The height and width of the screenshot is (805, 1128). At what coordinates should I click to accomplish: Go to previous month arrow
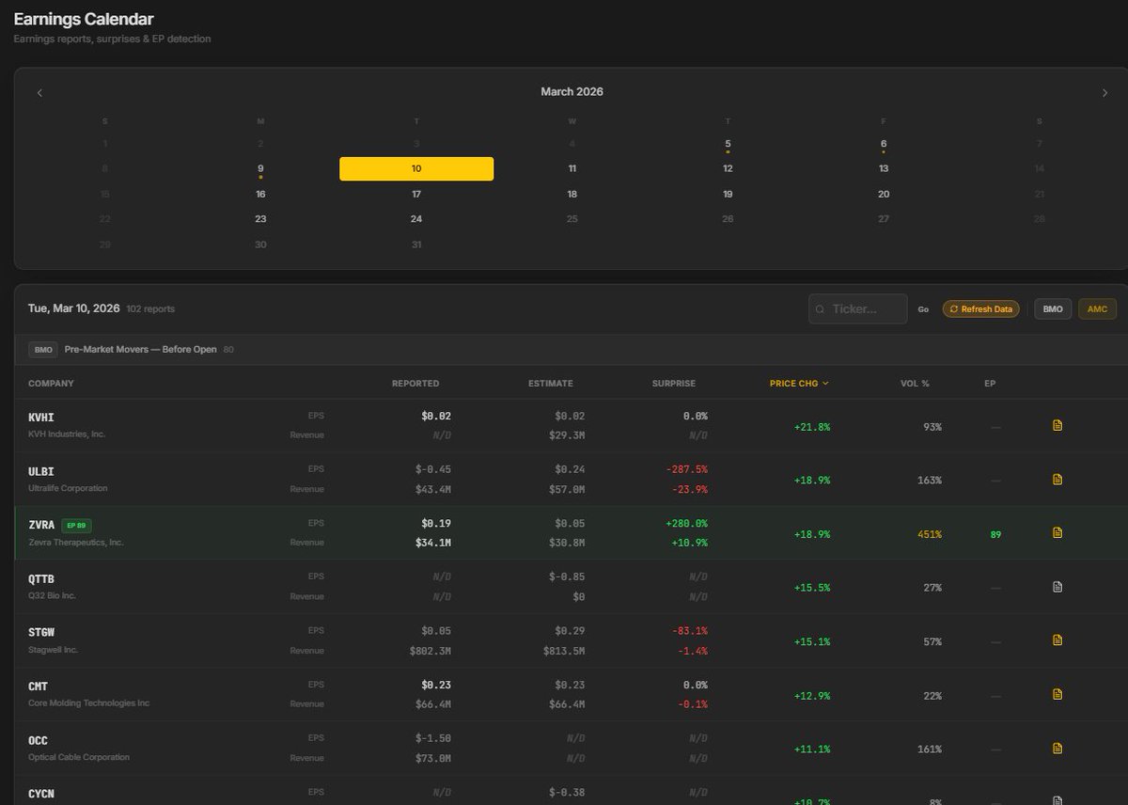click(39, 92)
